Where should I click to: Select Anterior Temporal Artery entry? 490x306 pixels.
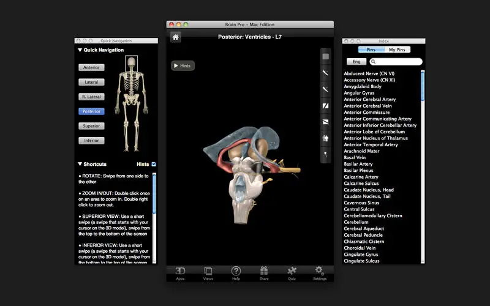coord(371,144)
